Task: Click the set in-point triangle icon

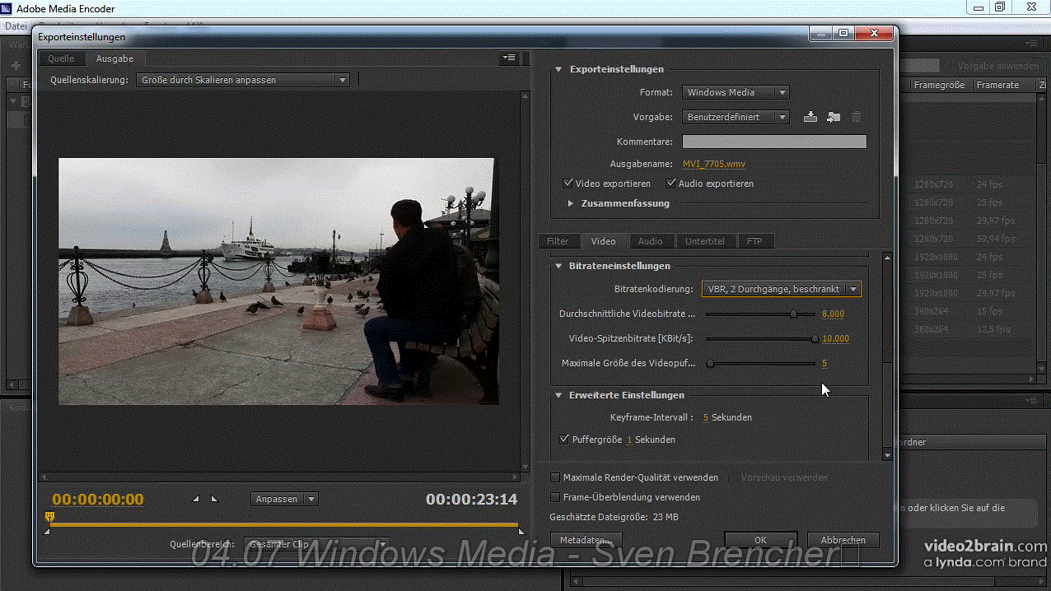Action: [x=196, y=499]
